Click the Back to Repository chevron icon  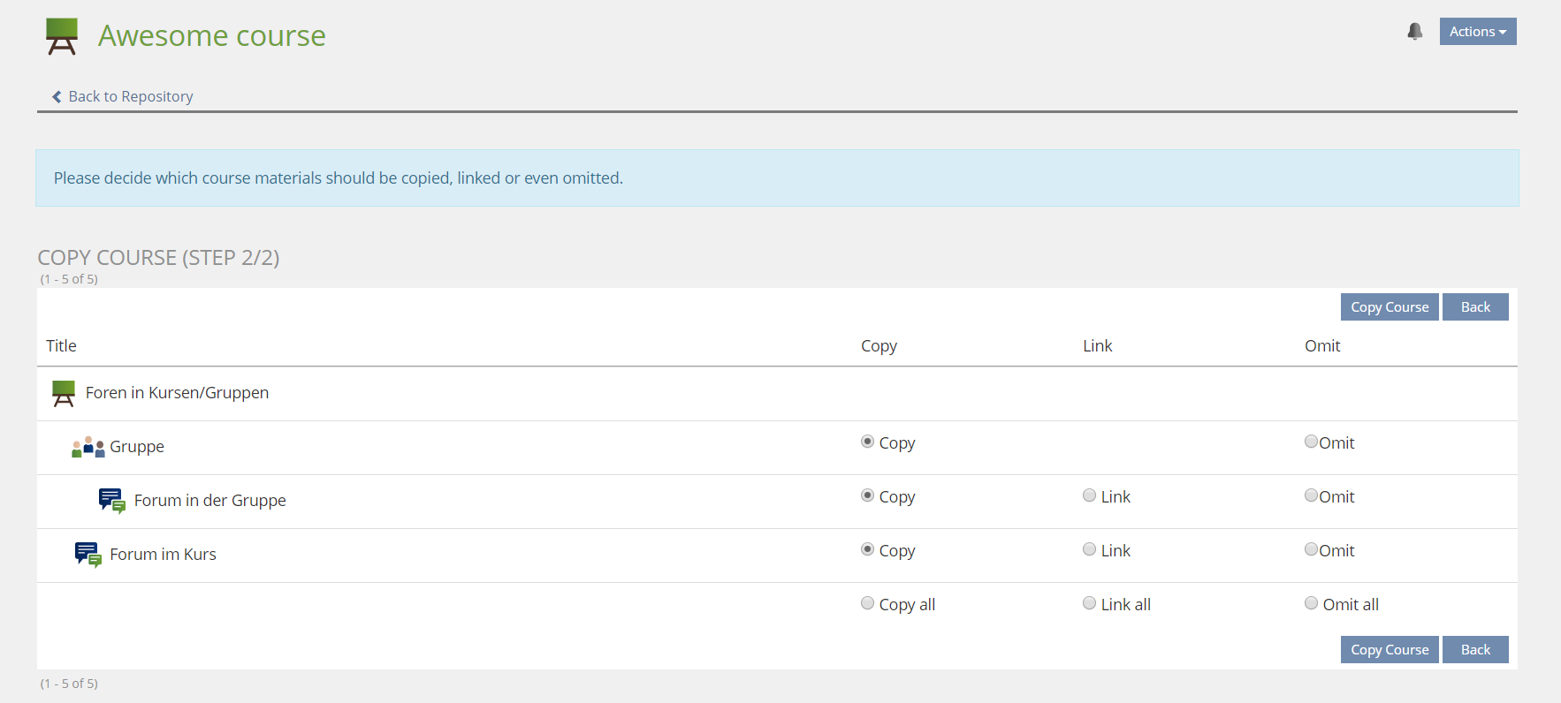(57, 96)
